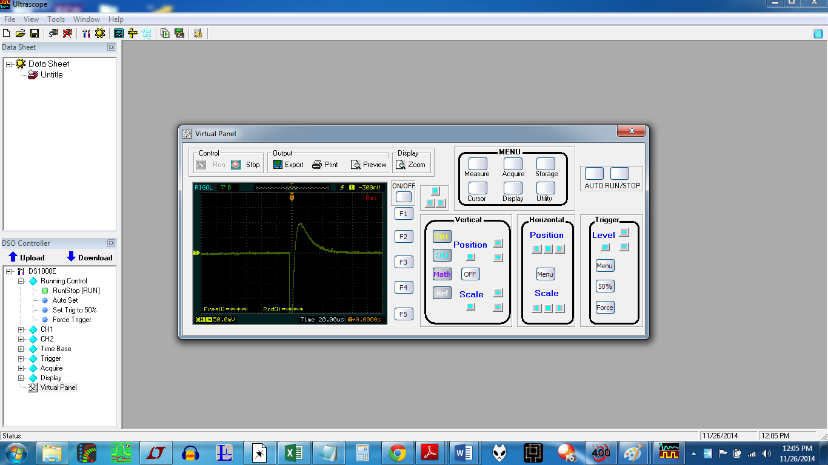Toggle the Ref channel button
The image size is (828, 465).
(x=442, y=293)
